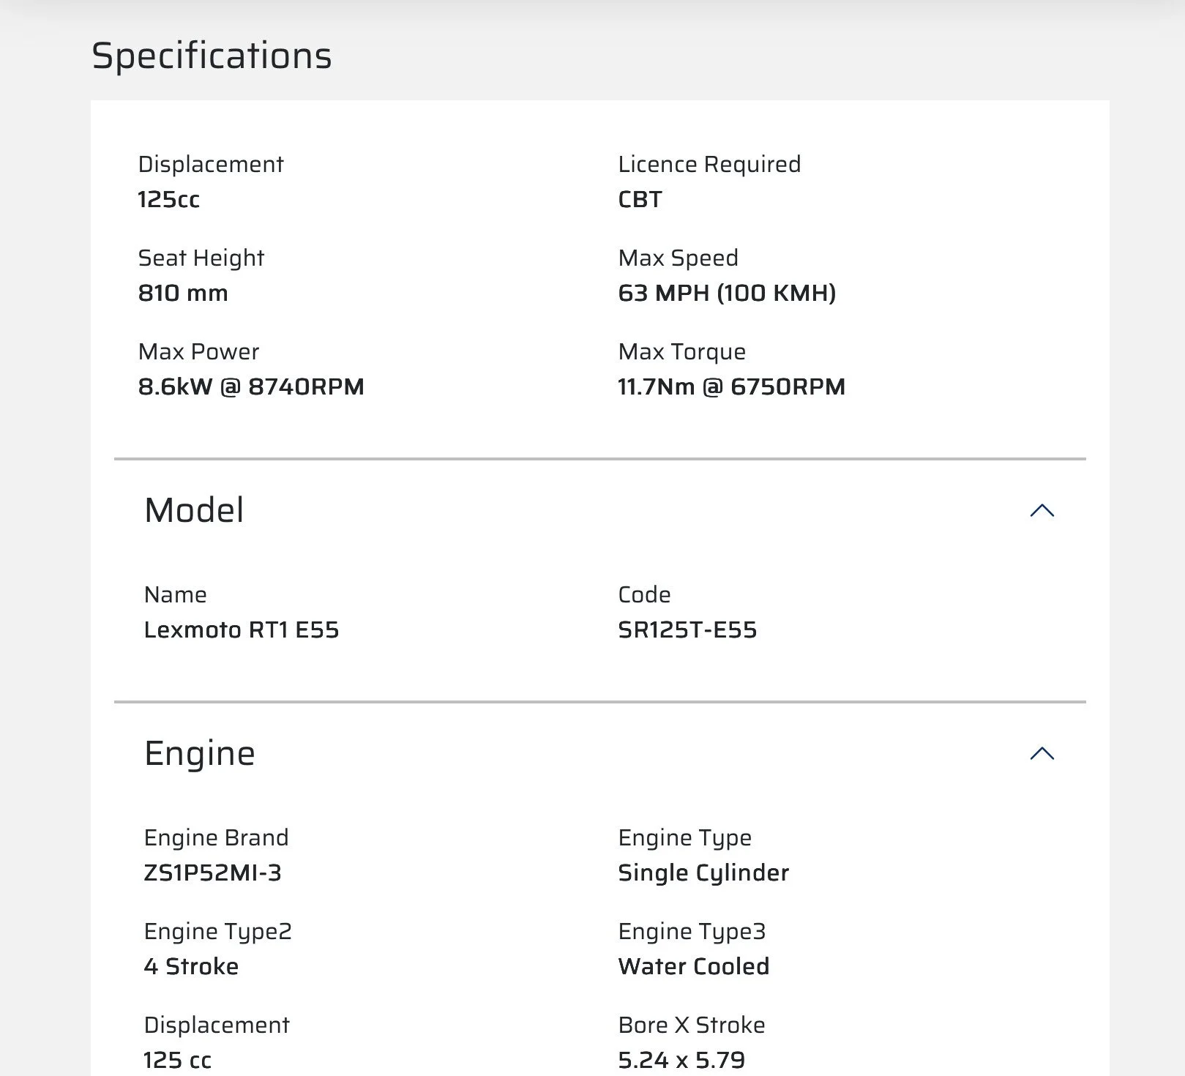The width and height of the screenshot is (1185, 1076).
Task: Click the Specifications page title
Action: [x=212, y=56]
